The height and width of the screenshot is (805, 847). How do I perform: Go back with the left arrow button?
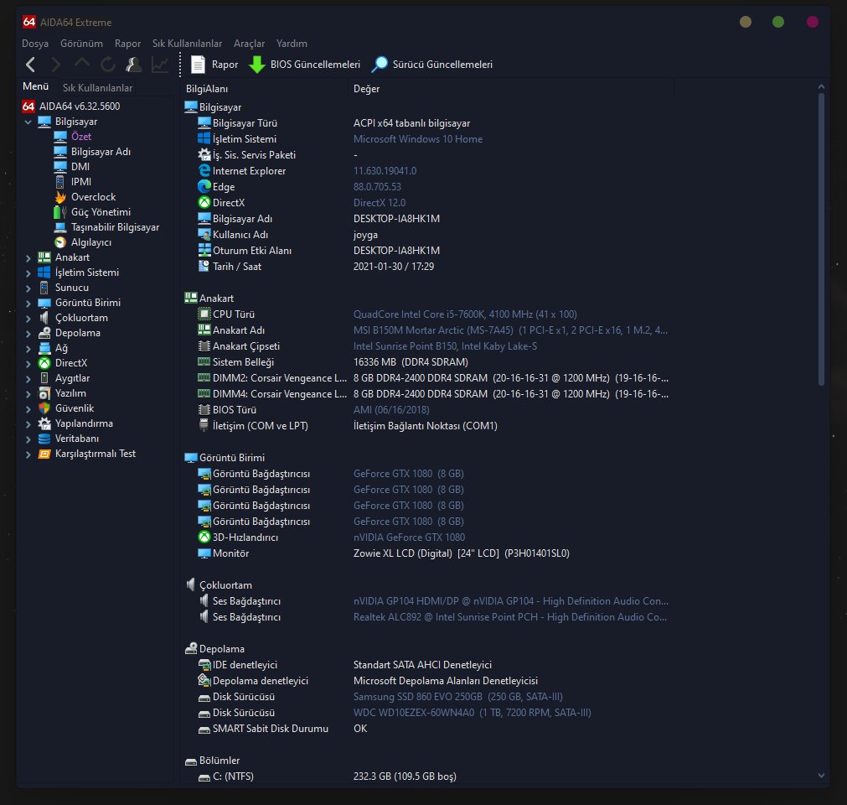31,65
